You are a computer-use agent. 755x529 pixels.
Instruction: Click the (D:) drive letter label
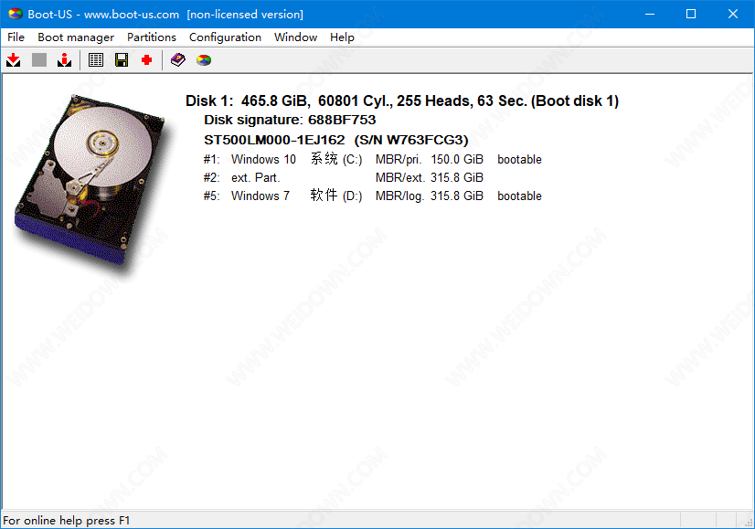point(353,196)
